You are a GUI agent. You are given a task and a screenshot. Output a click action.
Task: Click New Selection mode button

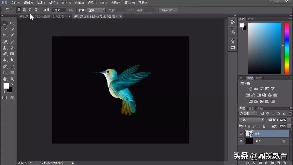(19, 10)
